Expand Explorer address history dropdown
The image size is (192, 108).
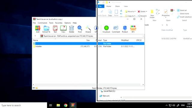(x=163, y=25)
